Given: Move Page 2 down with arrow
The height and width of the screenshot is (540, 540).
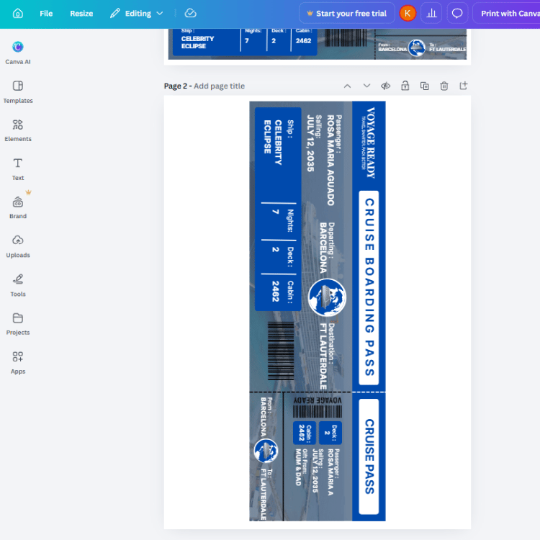Looking at the screenshot, I should 366,86.
